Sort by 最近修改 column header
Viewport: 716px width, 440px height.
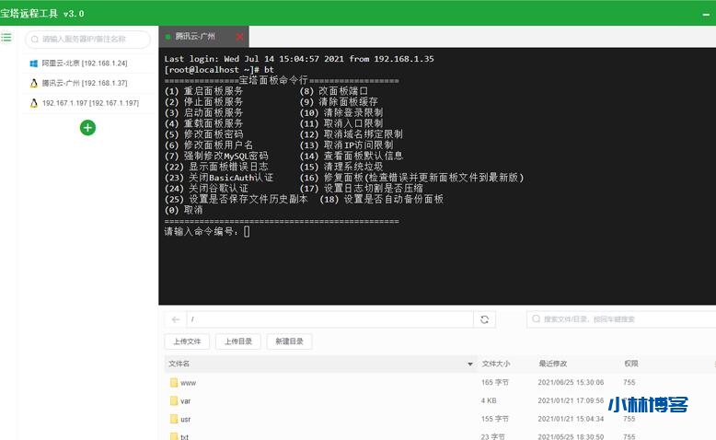[x=552, y=364]
